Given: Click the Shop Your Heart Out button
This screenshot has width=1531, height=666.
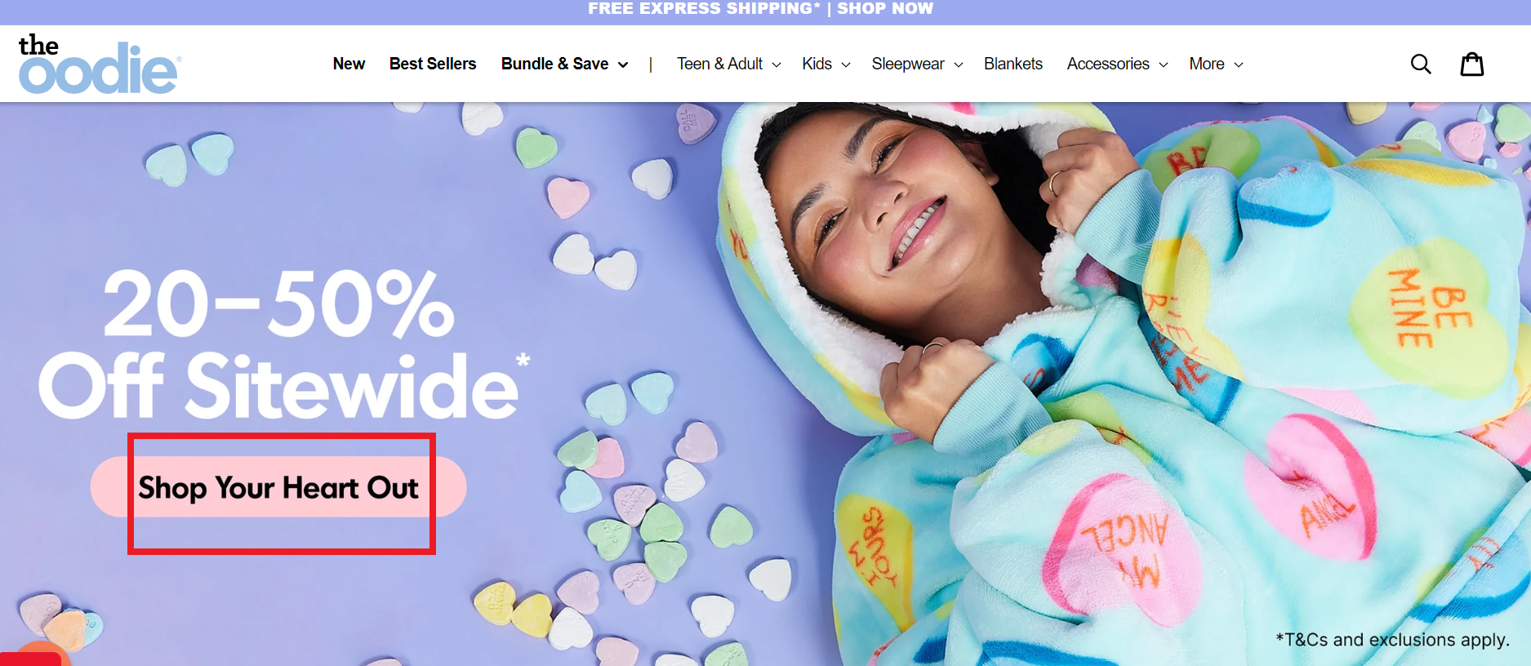Looking at the screenshot, I should [x=278, y=487].
